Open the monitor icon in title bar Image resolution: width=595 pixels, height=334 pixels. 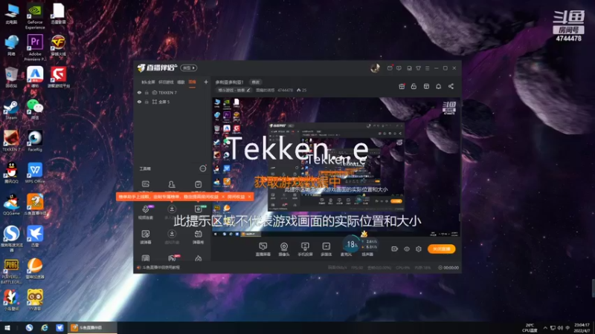409,68
